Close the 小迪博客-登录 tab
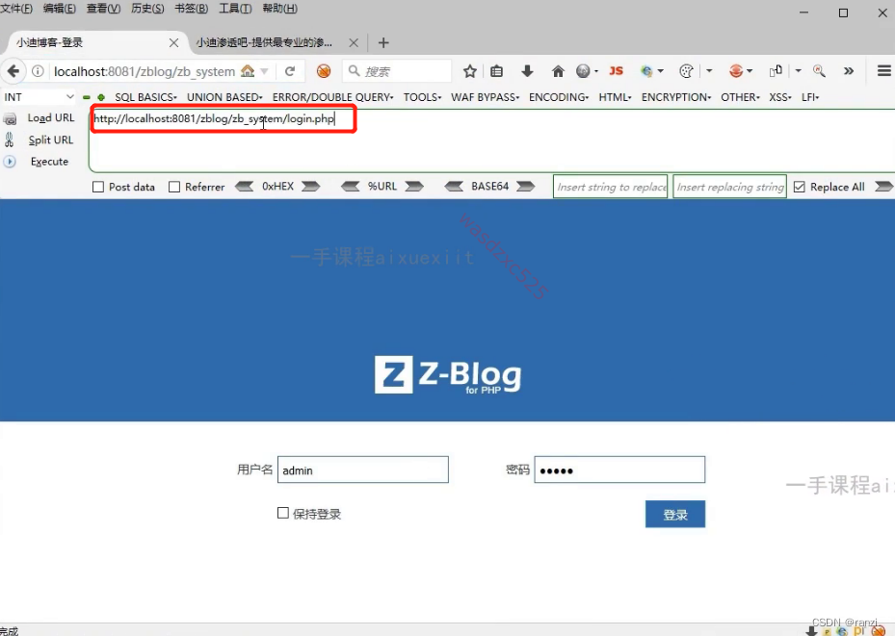Viewport: 895px width, 636px height. tap(174, 42)
